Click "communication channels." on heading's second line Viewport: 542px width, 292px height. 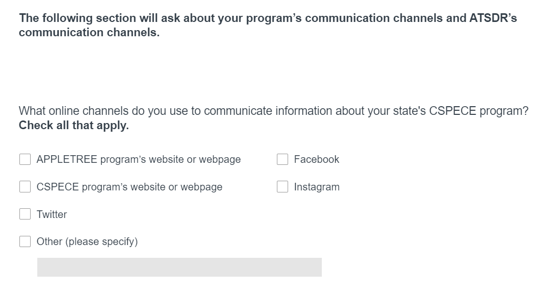coord(89,33)
